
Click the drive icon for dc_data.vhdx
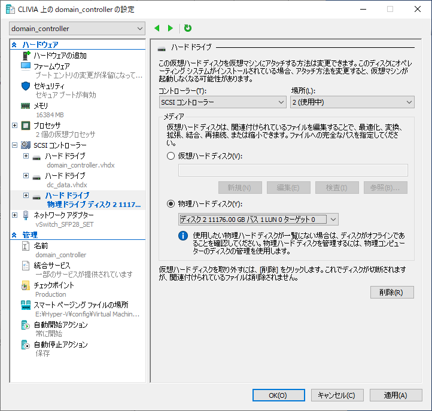[36, 177]
